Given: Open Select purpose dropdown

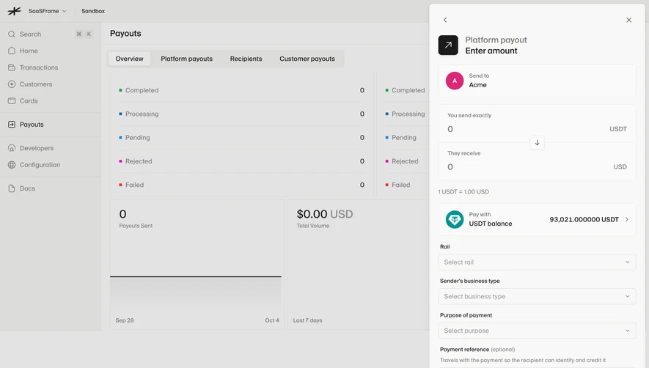Looking at the screenshot, I should point(537,331).
